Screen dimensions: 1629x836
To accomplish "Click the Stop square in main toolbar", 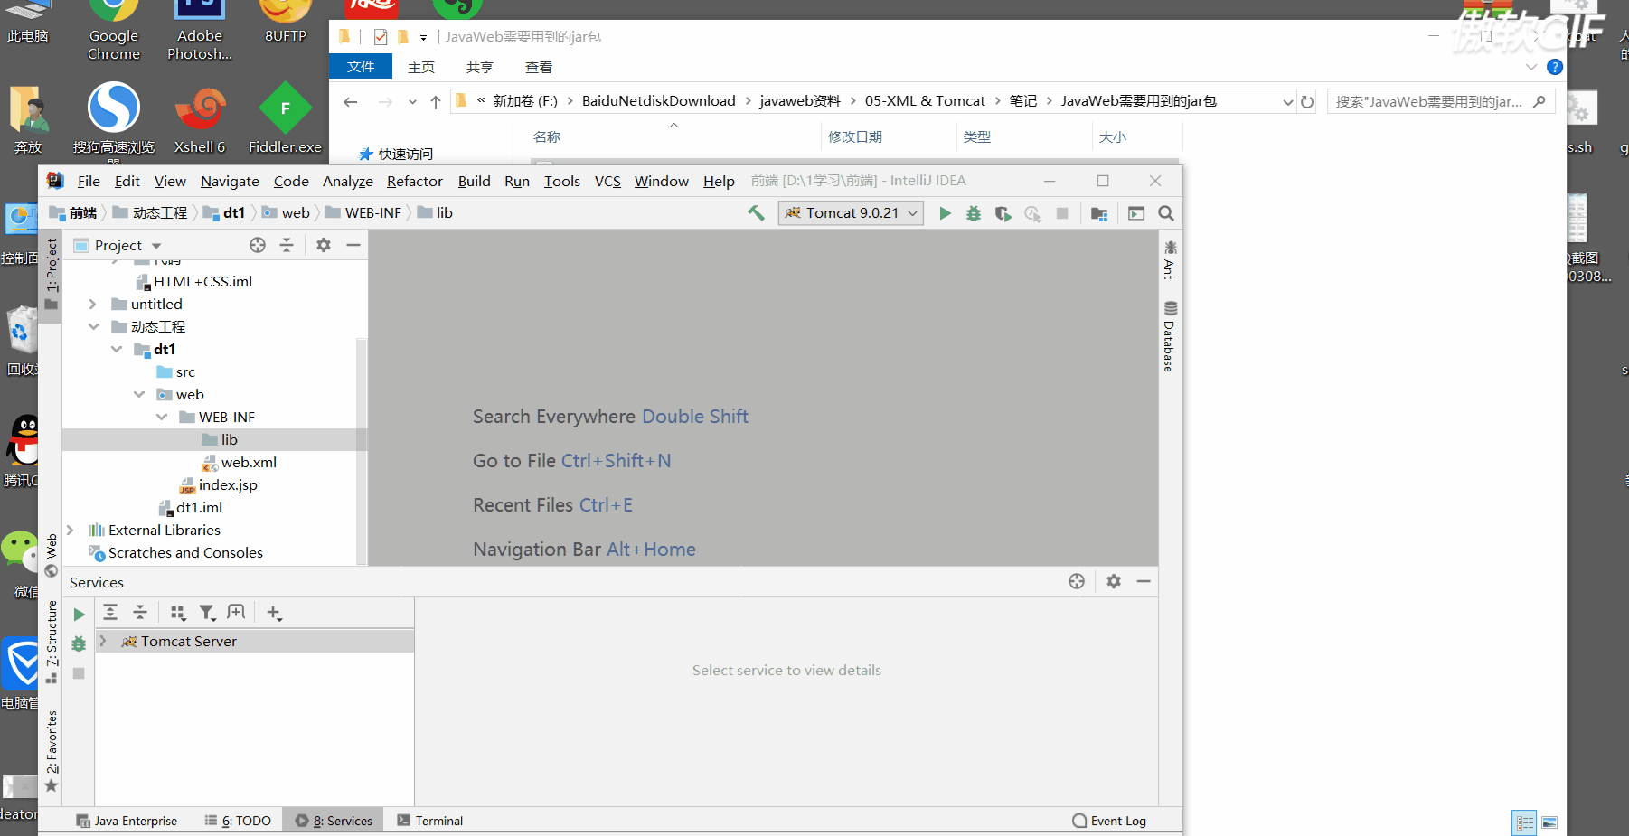I will [x=1062, y=213].
